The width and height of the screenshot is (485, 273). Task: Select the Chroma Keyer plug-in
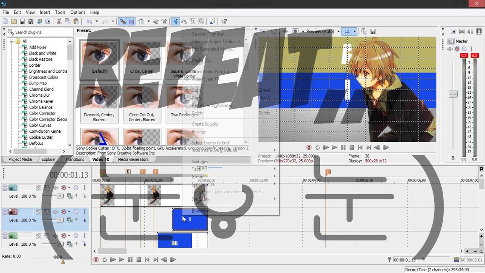coord(41,101)
